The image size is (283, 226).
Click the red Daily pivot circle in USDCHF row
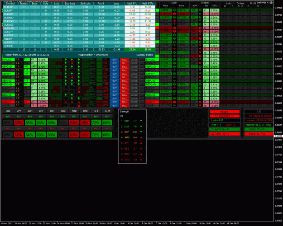click(x=174, y=102)
